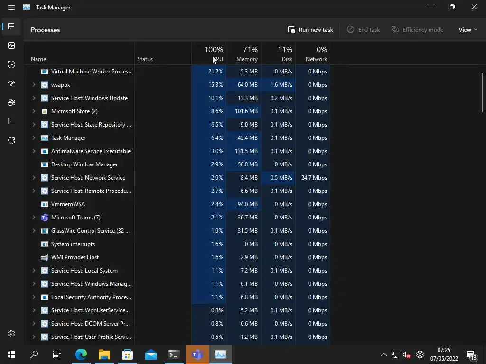Open File Explorer from taskbar

(104, 355)
